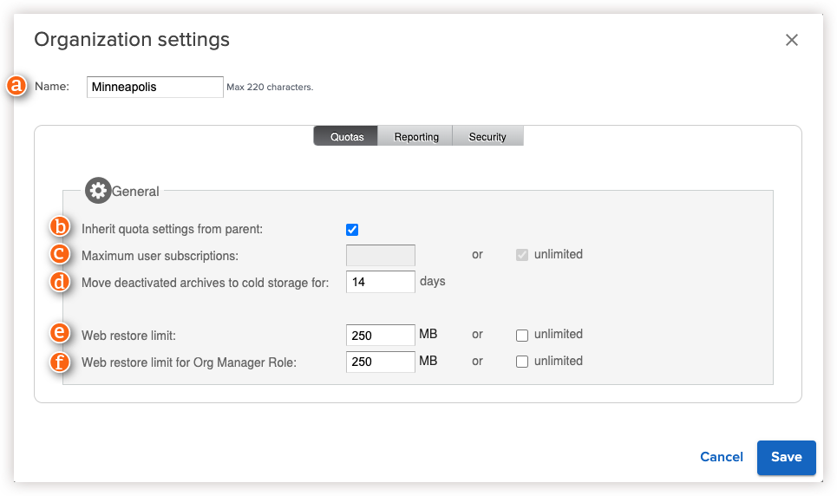Click the 'Max 220 characters.' hint text
This screenshot has height=496, width=837.
[270, 87]
